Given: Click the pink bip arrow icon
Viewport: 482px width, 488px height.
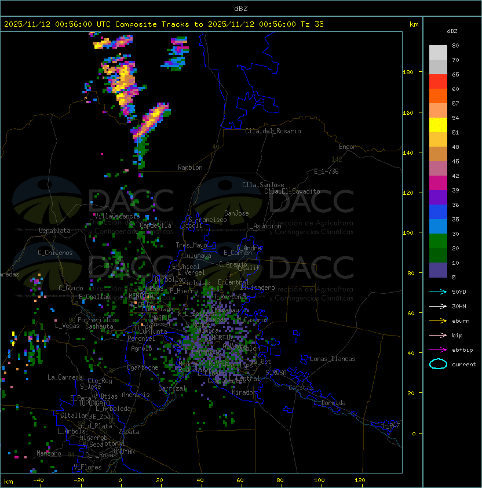Looking at the screenshot, I should pyautogui.click(x=438, y=336).
